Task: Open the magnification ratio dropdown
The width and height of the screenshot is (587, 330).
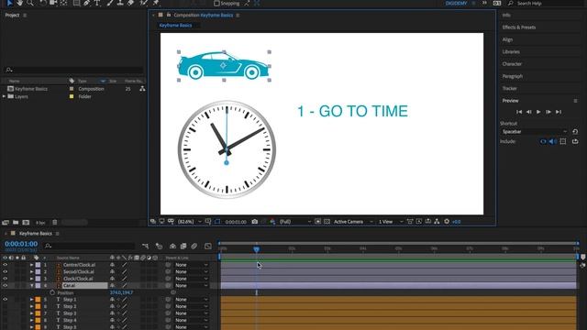Action: click(190, 222)
